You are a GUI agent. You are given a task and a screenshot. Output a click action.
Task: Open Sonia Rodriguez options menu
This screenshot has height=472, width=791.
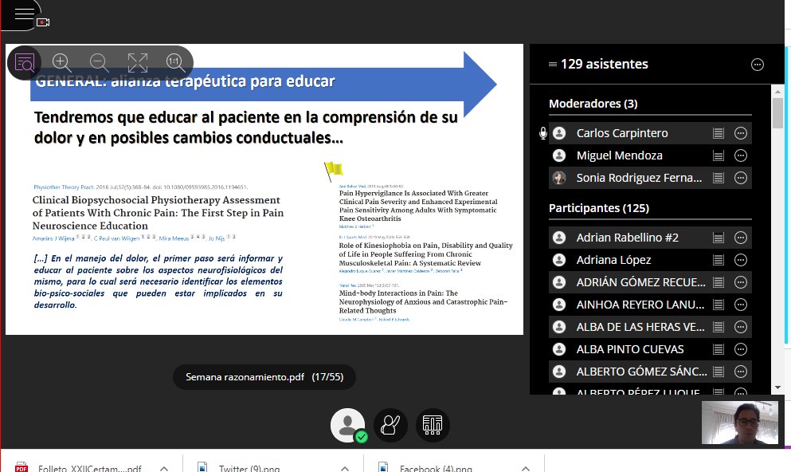pos(741,178)
